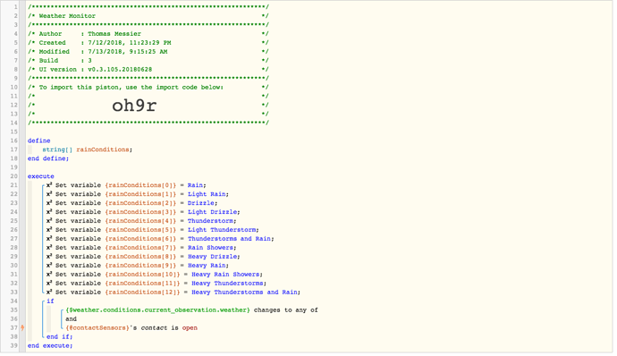
Task: Click the 'Weather Monitor' title comment
Action: [67, 16]
